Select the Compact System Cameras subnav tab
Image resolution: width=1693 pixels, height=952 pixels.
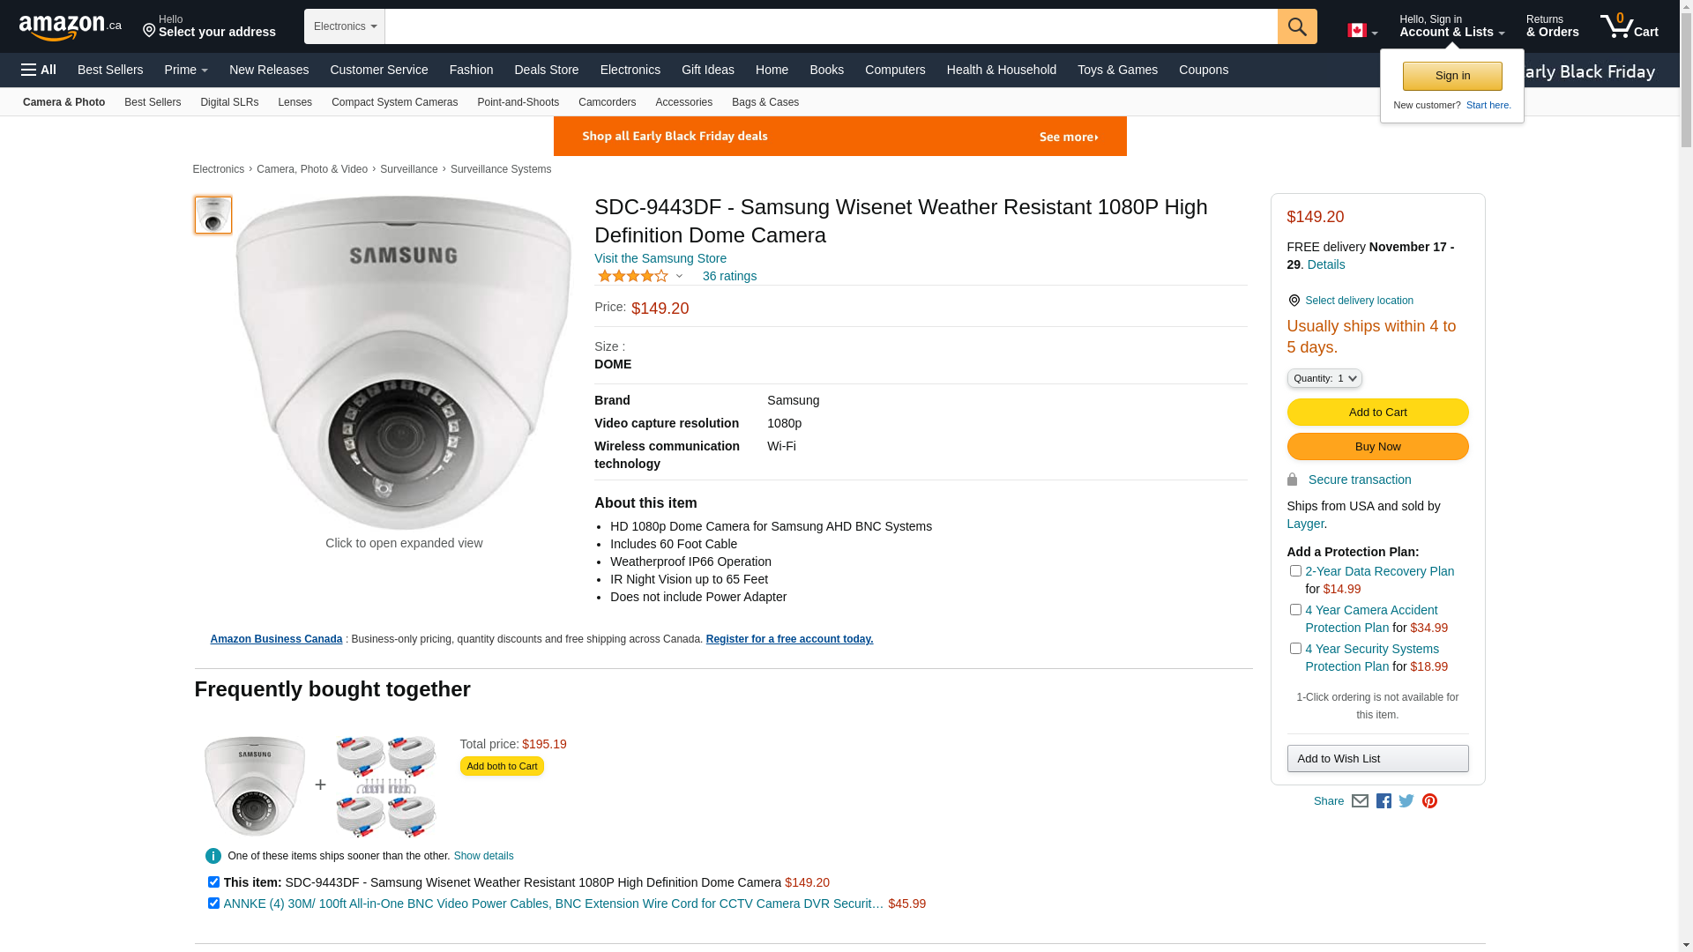[394, 102]
